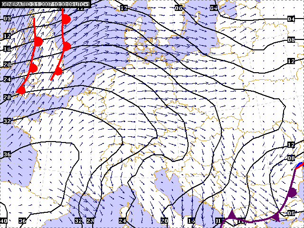Screen dimensions: 304x228
Task: Click rightmost purple triangle on occluded front
Action: [x=275, y=217]
